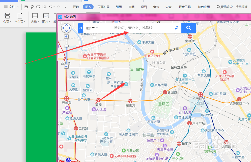Image resolution: width=251 pixels, height=162 pixels.
Task: Click the 插入地图 dialog title bar icon
Action: [60, 17]
